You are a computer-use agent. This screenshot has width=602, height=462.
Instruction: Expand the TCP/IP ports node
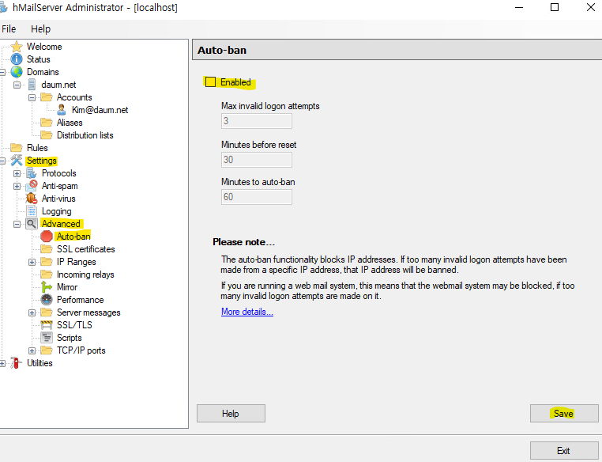[x=32, y=351]
